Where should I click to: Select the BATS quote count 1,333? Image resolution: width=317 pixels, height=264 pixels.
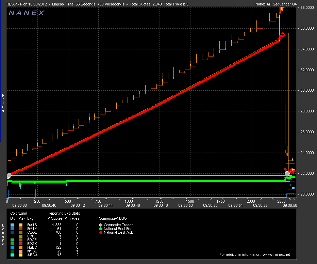click(x=56, y=225)
